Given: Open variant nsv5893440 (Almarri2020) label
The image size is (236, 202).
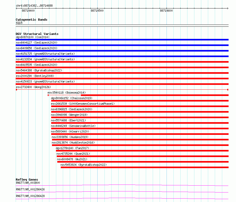Looking at the screenshot, I should click(x=70, y=131).
